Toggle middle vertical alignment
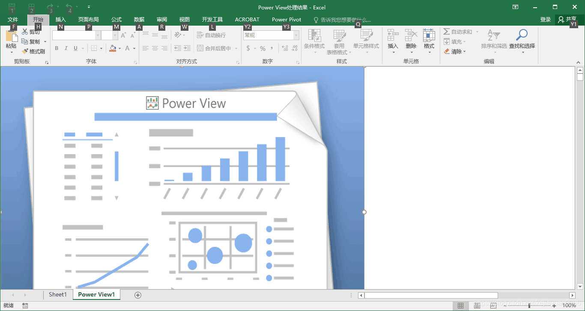The width and height of the screenshot is (585, 311). (x=155, y=35)
